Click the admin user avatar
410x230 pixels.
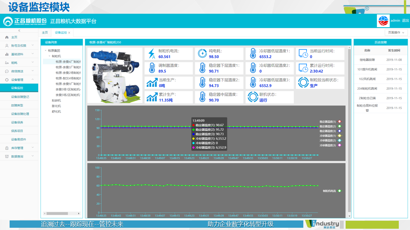pos(383,21)
